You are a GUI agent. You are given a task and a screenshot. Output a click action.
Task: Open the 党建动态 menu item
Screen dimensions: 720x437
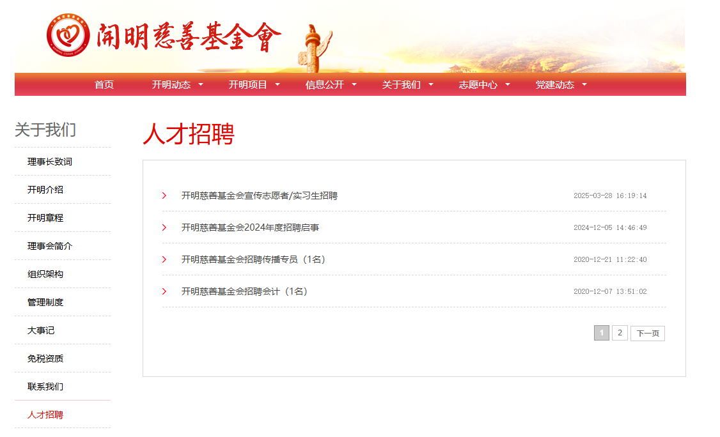pyautogui.click(x=554, y=84)
